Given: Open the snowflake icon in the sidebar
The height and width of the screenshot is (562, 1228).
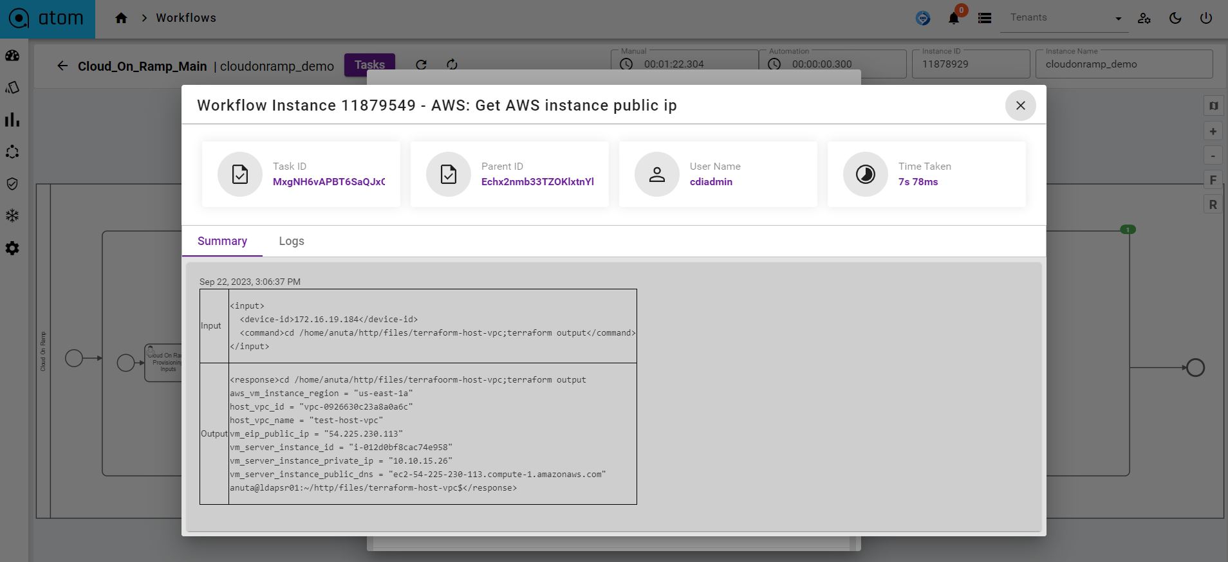Looking at the screenshot, I should click(x=12, y=216).
